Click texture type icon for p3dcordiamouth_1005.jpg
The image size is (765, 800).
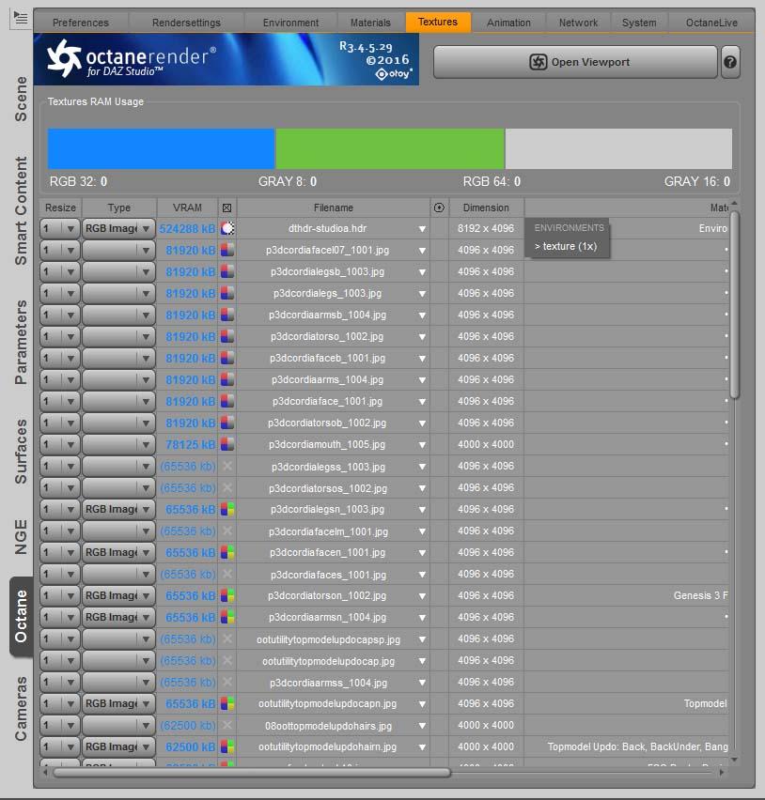(x=227, y=444)
